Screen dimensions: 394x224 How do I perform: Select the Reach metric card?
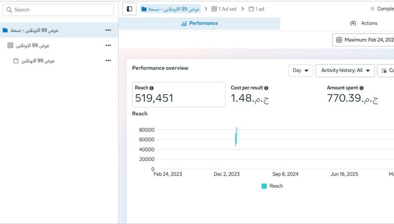(x=179, y=94)
